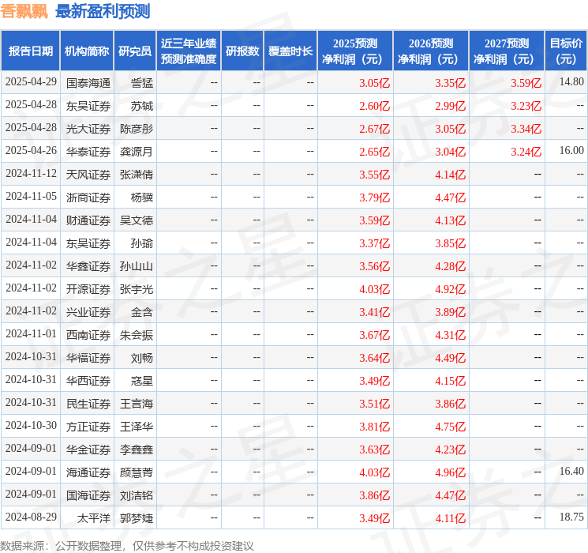Image resolution: width=588 pixels, height=553 pixels.
Task: Click the 数据来源 disclaimer footnote
Action: tap(127, 545)
